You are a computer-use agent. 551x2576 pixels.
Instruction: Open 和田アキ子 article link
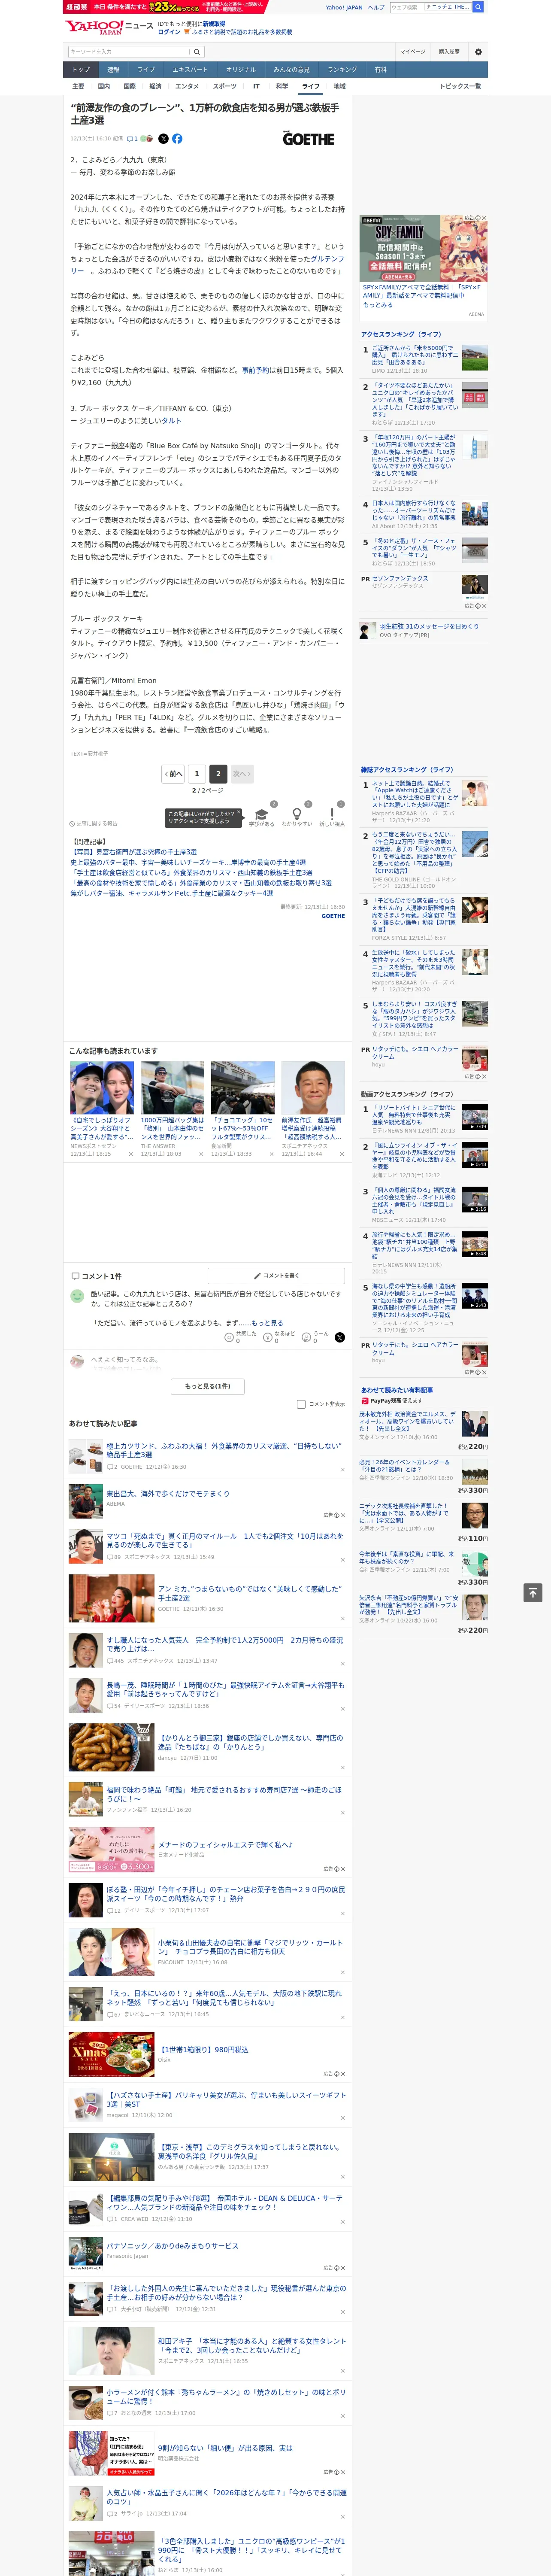click(x=251, y=2345)
